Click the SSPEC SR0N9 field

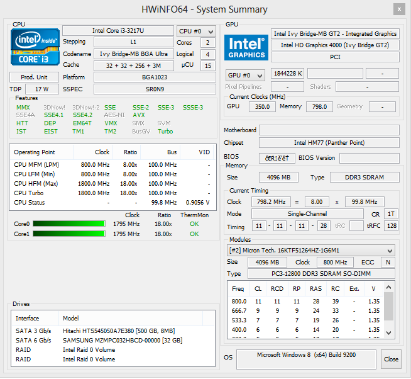tap(155, 89)
